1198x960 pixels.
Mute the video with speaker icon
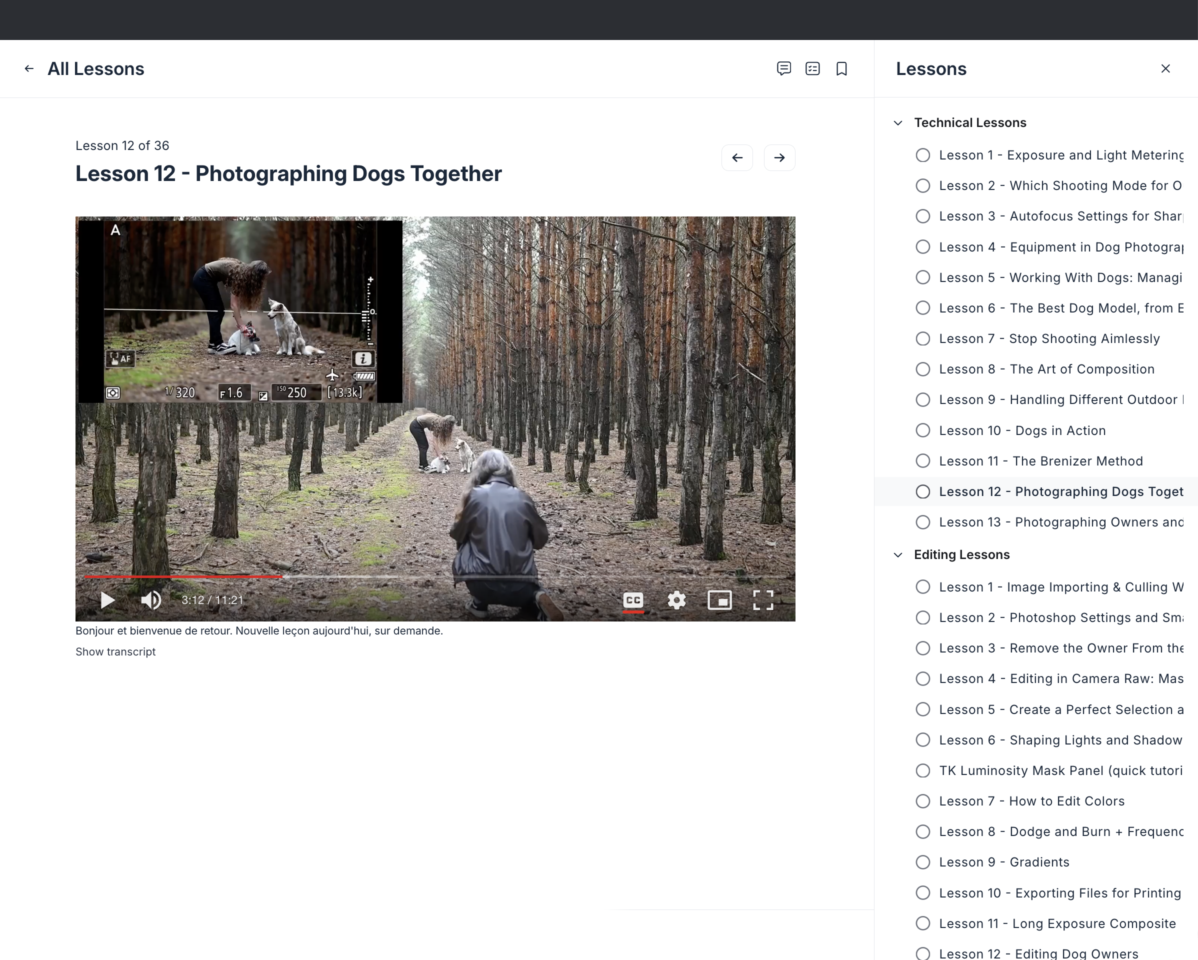tap(150, 600)
